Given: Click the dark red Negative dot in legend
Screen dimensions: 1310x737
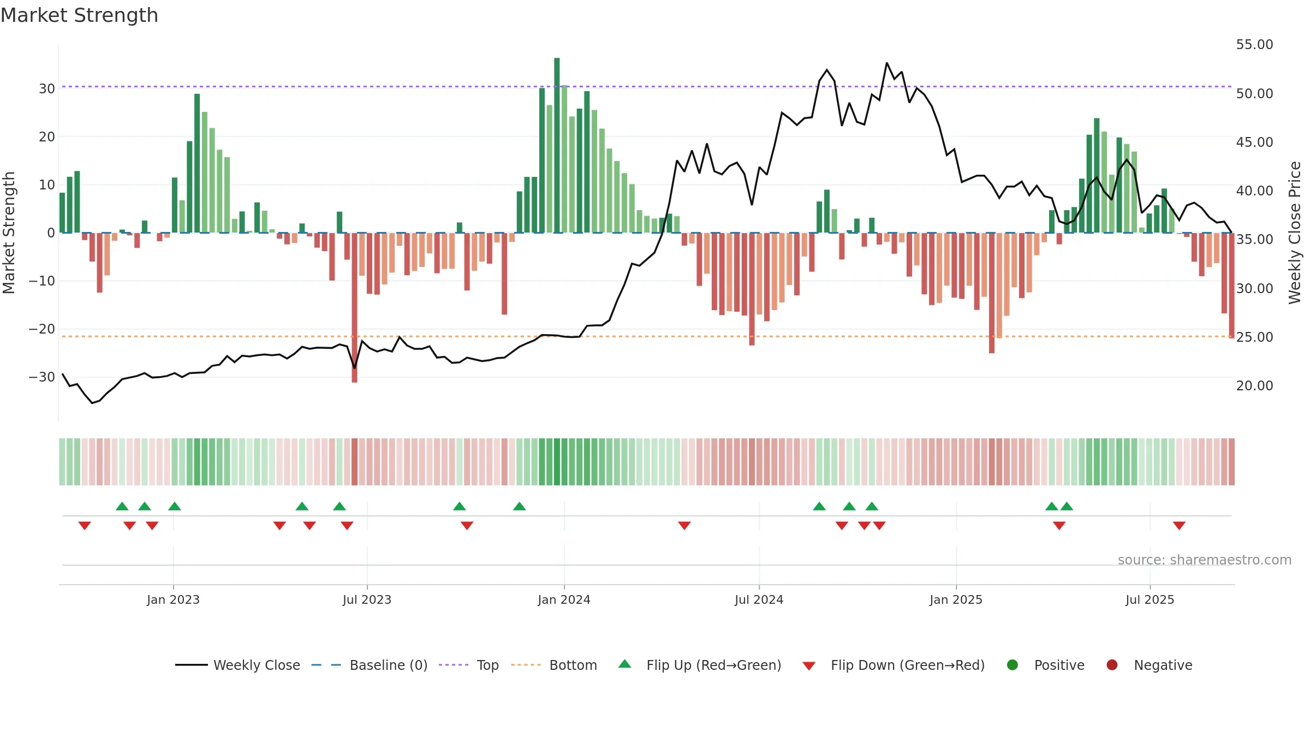Looking at the screenshot, I should 1112,665.
